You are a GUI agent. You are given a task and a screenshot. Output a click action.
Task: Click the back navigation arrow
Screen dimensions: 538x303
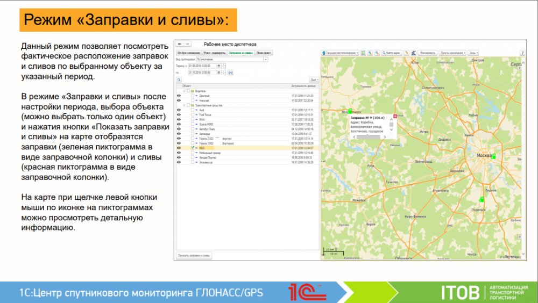[x=180, y=44]
